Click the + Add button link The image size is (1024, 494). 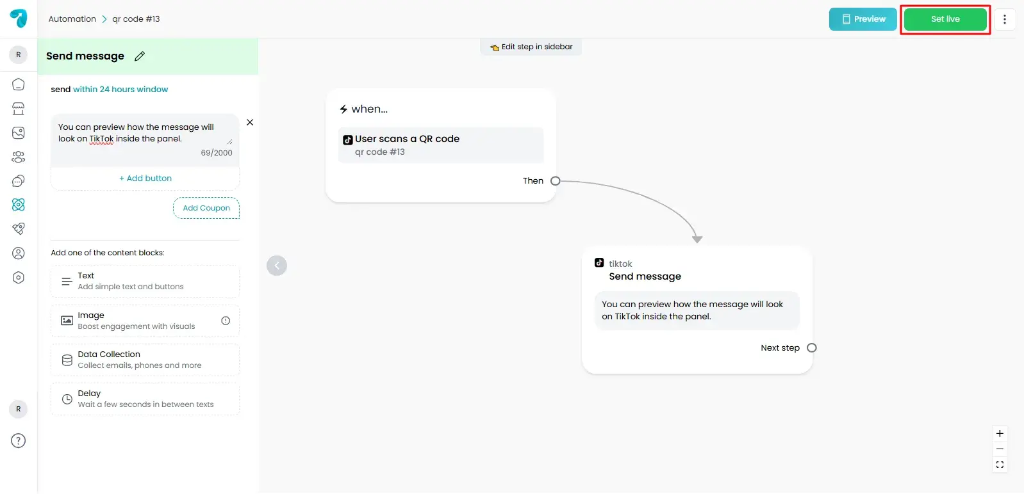point(145,179)
